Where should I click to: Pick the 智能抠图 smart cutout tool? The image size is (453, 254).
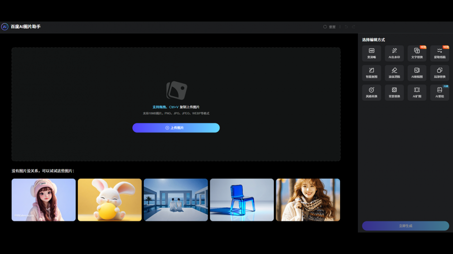(x=371, y=73)
